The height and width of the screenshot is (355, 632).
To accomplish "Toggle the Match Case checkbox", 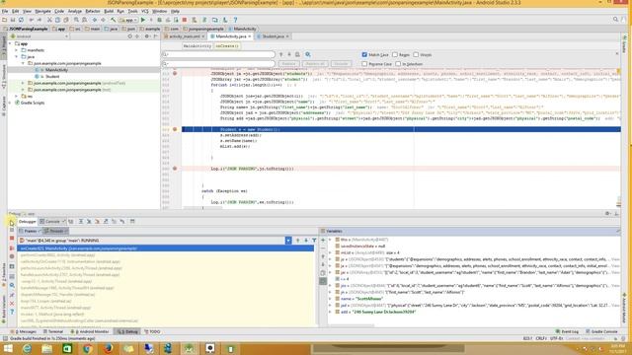I will pyautogui.click(x=364, y=55).
